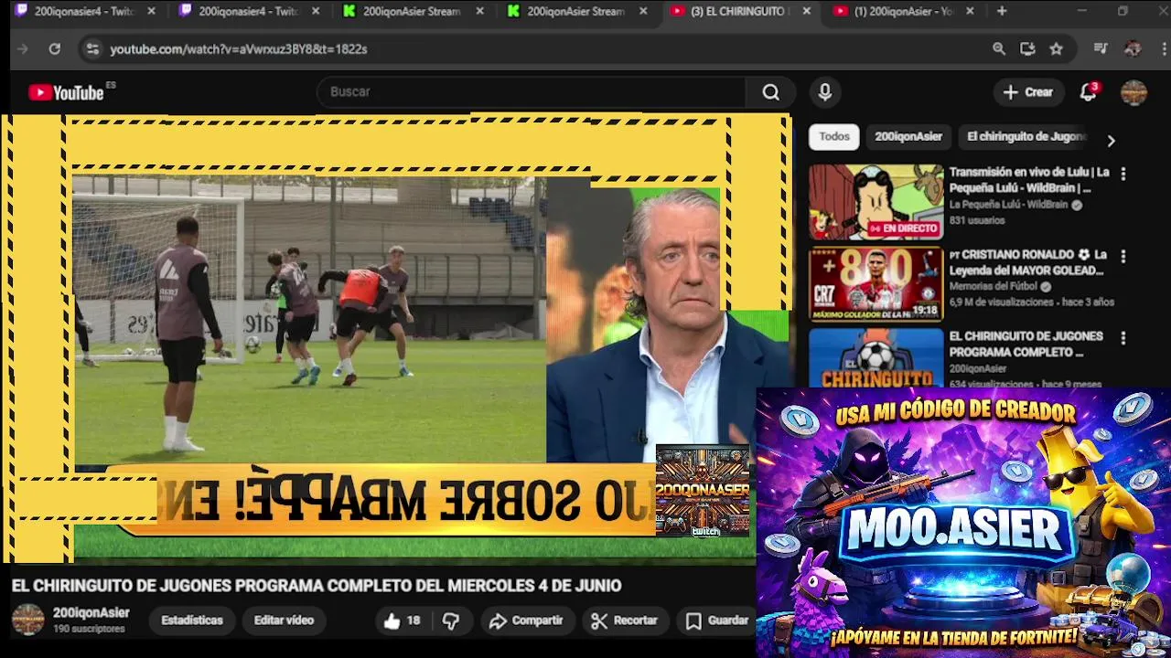Save video with Guardar button
This screenshot has width=1171, height=658.
718,621
